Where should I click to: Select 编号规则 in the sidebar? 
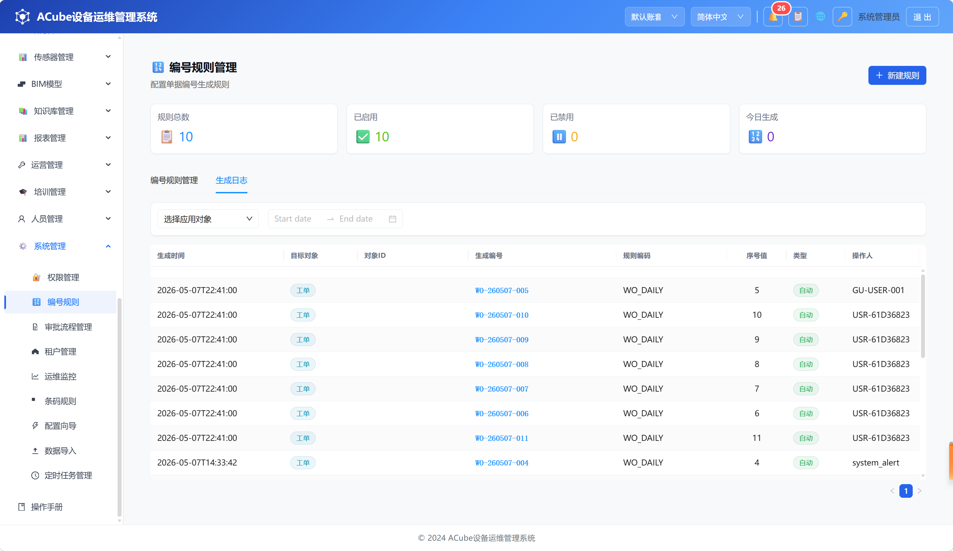pos(61,302)
